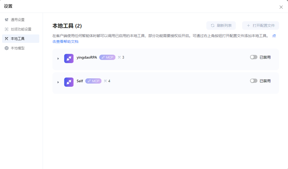288x169 pixels.
Task: Click the wrench icon beside Self count 4
Action: click(x=105, y=81)
